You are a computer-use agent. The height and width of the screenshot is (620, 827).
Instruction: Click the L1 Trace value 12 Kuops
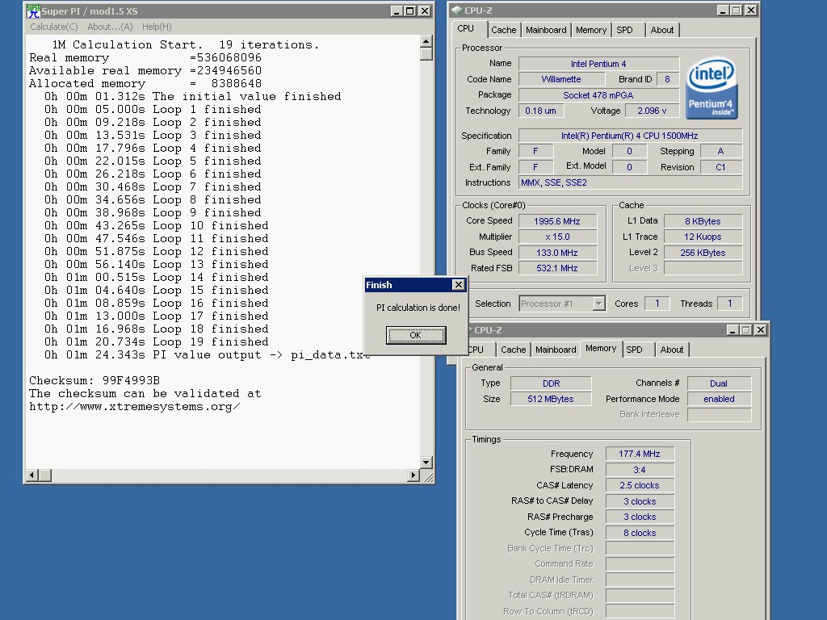pyautogui.click(x=703, y=237)
